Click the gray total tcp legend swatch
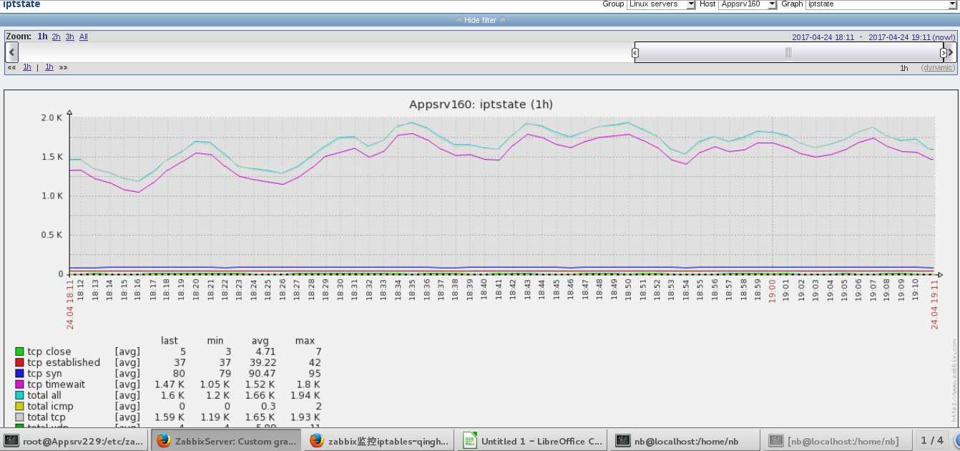The image size is (960, 451). point(20,417)
